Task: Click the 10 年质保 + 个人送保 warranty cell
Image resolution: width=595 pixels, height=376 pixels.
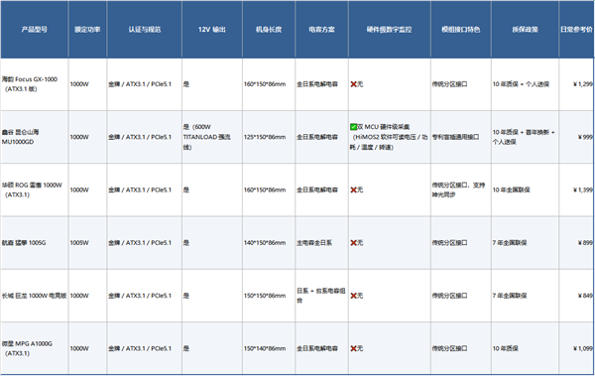Action: (x=526, y=84)
